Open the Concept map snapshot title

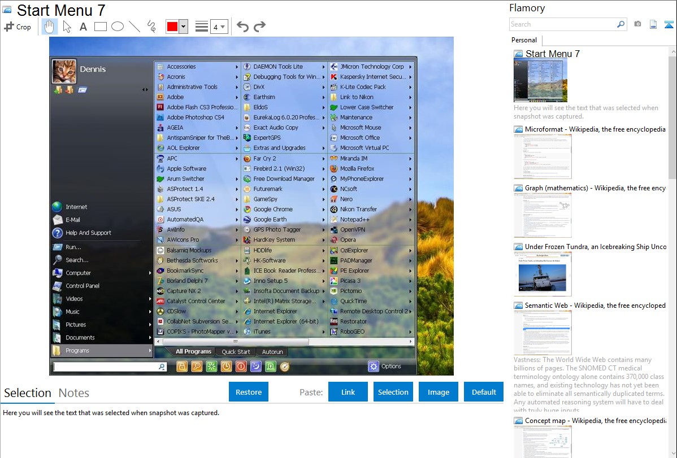tap(595, 420)
